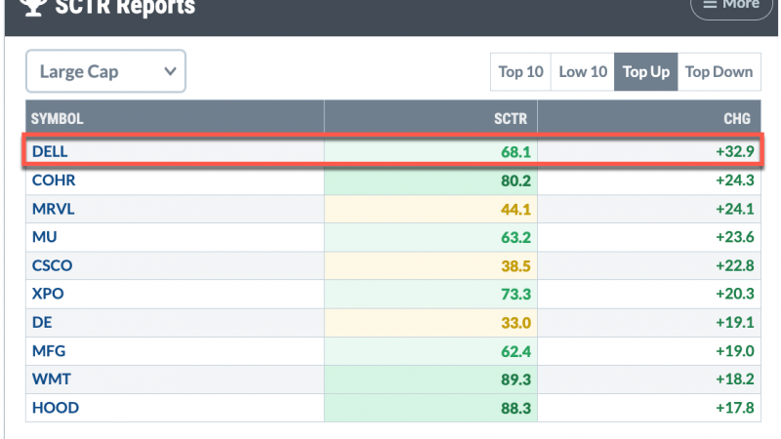Click WMT's SCTR value 89.3

pyautogui.click(x=516, y=379)
